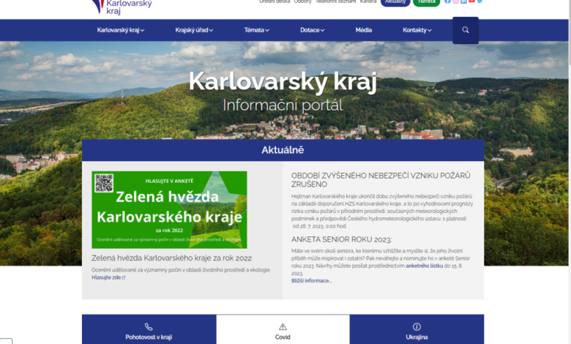Open the Instagram social icon
571x344 pixels.
coord(455,1)
